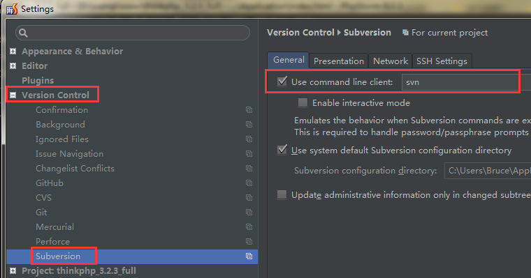The height and width of the screenshot is (278, 531).
Task: Enable interactive mode checkbox
Action: [x=303, y=102]
